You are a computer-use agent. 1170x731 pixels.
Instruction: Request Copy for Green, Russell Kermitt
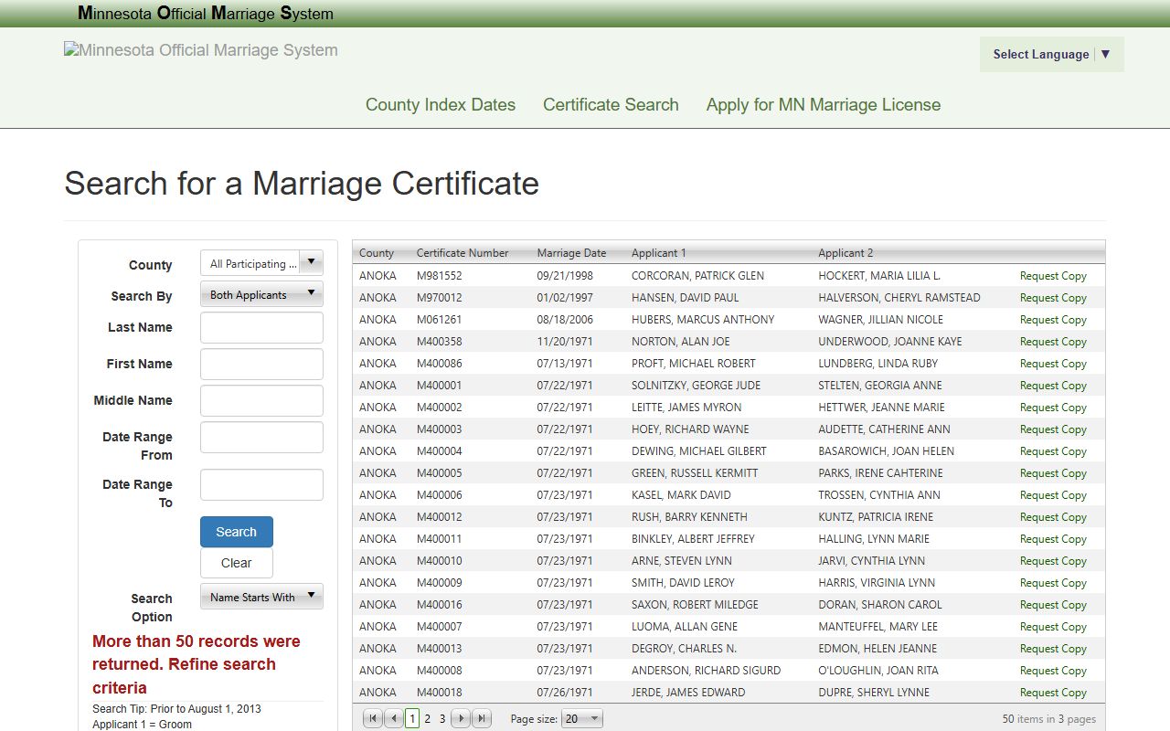click(x=1053, y=473)
